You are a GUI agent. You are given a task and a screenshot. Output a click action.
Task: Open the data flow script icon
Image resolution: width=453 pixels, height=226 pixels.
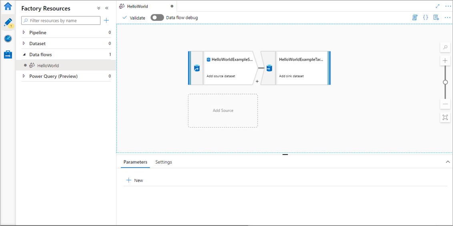click(415, 18)
